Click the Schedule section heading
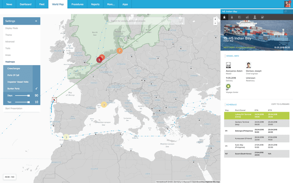293x183 pixels. pyautogui.click(x=231, y=104)
